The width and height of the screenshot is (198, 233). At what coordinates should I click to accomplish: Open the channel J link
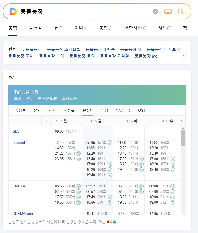pos(20,143)
